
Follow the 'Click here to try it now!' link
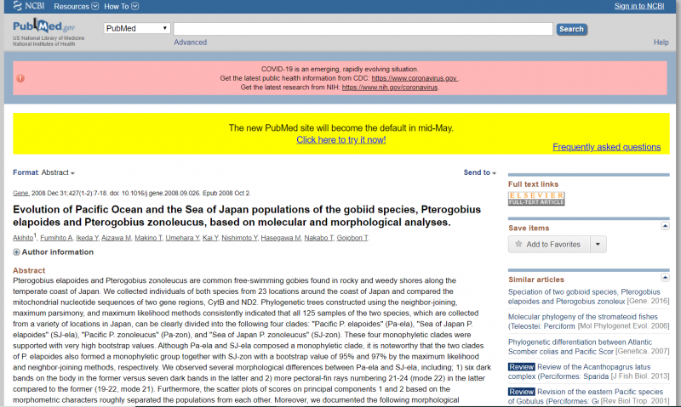click(x=340, y=139)
